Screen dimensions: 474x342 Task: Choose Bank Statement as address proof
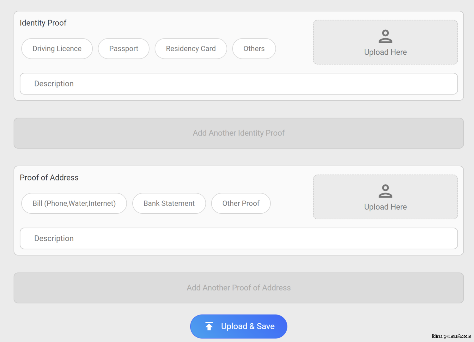click(169, 203)
